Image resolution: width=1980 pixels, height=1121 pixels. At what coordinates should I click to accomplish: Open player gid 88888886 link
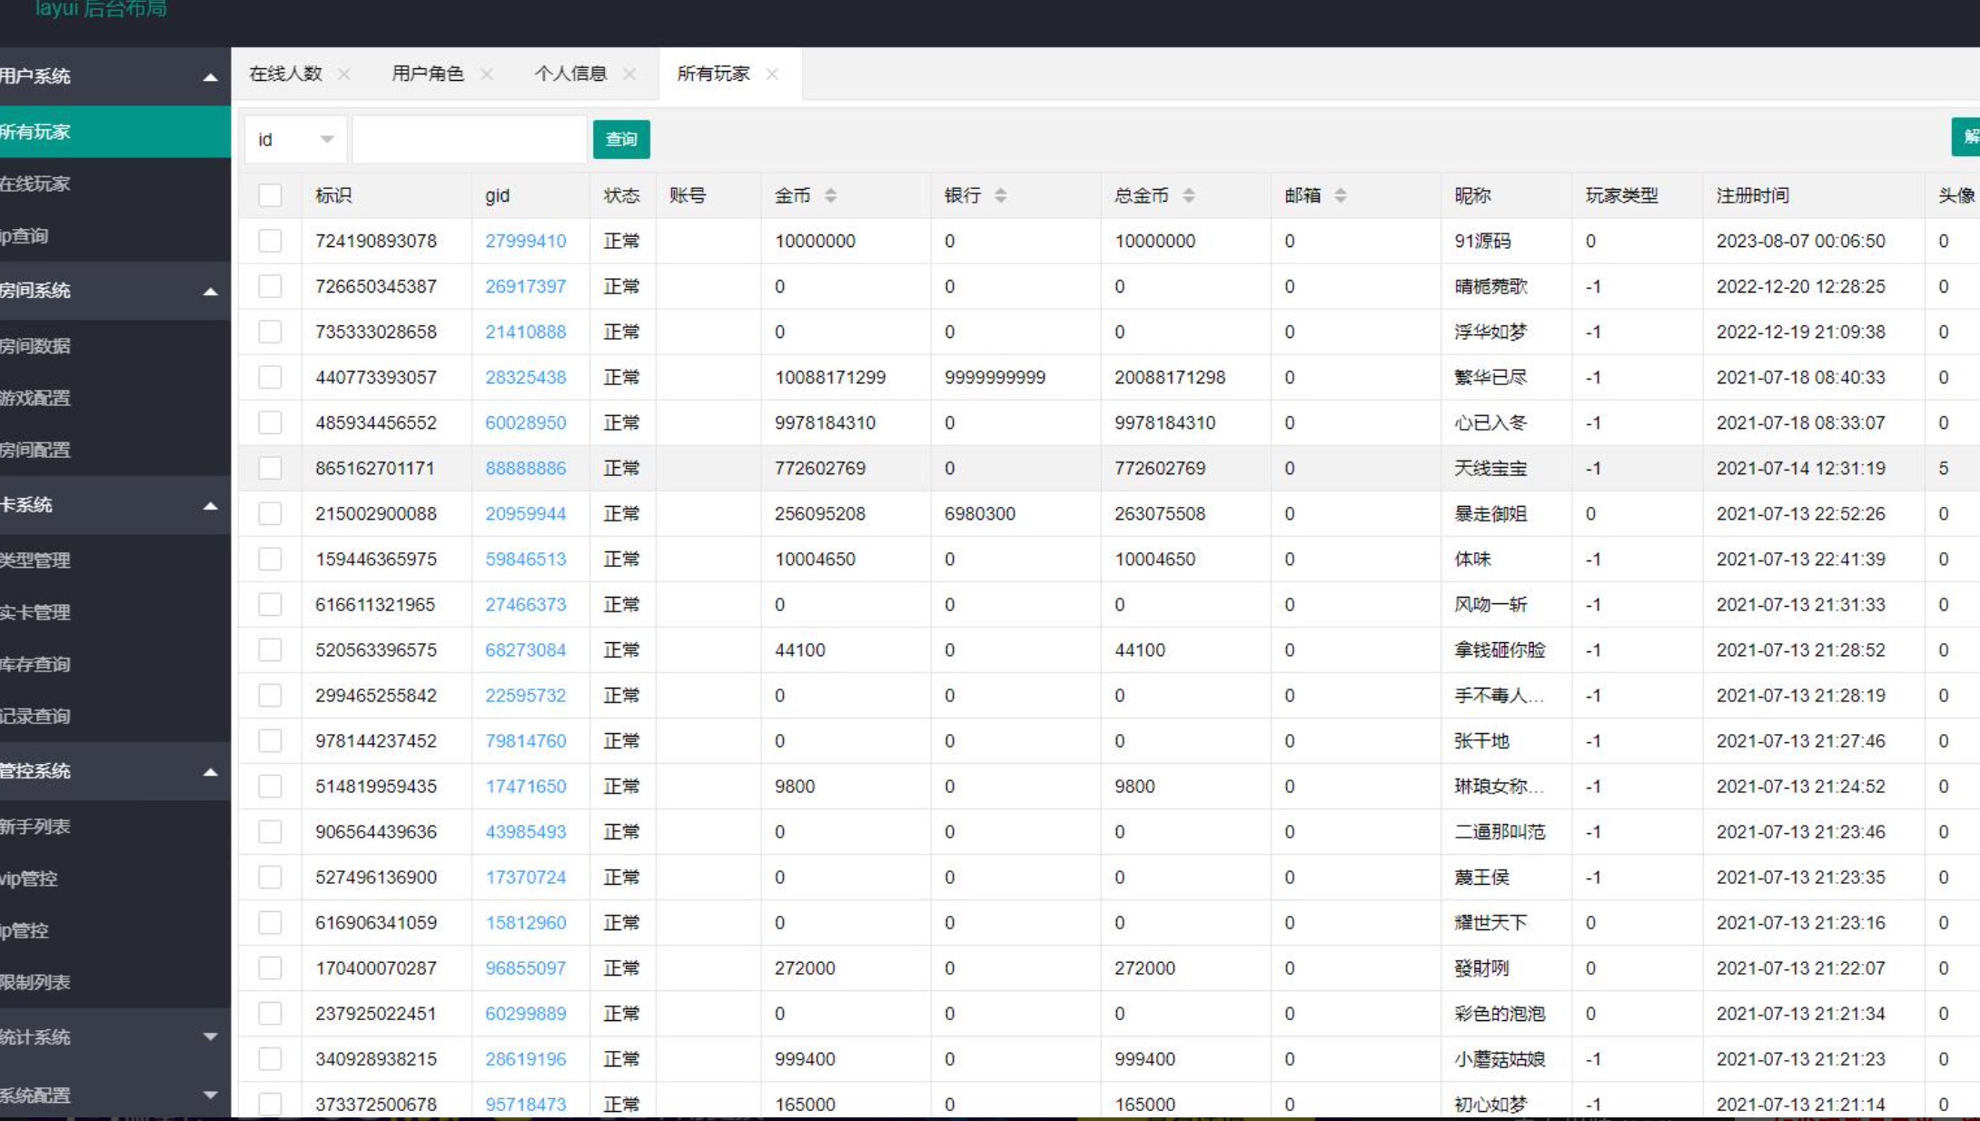[525, 468]
